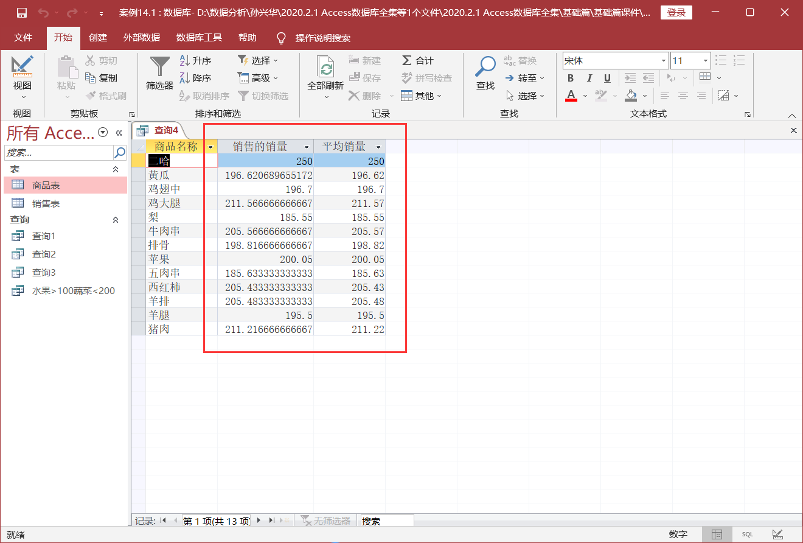Switch to the 帮助 ribbon tab
Screen dimensions: 803x543
coord(247,38)
